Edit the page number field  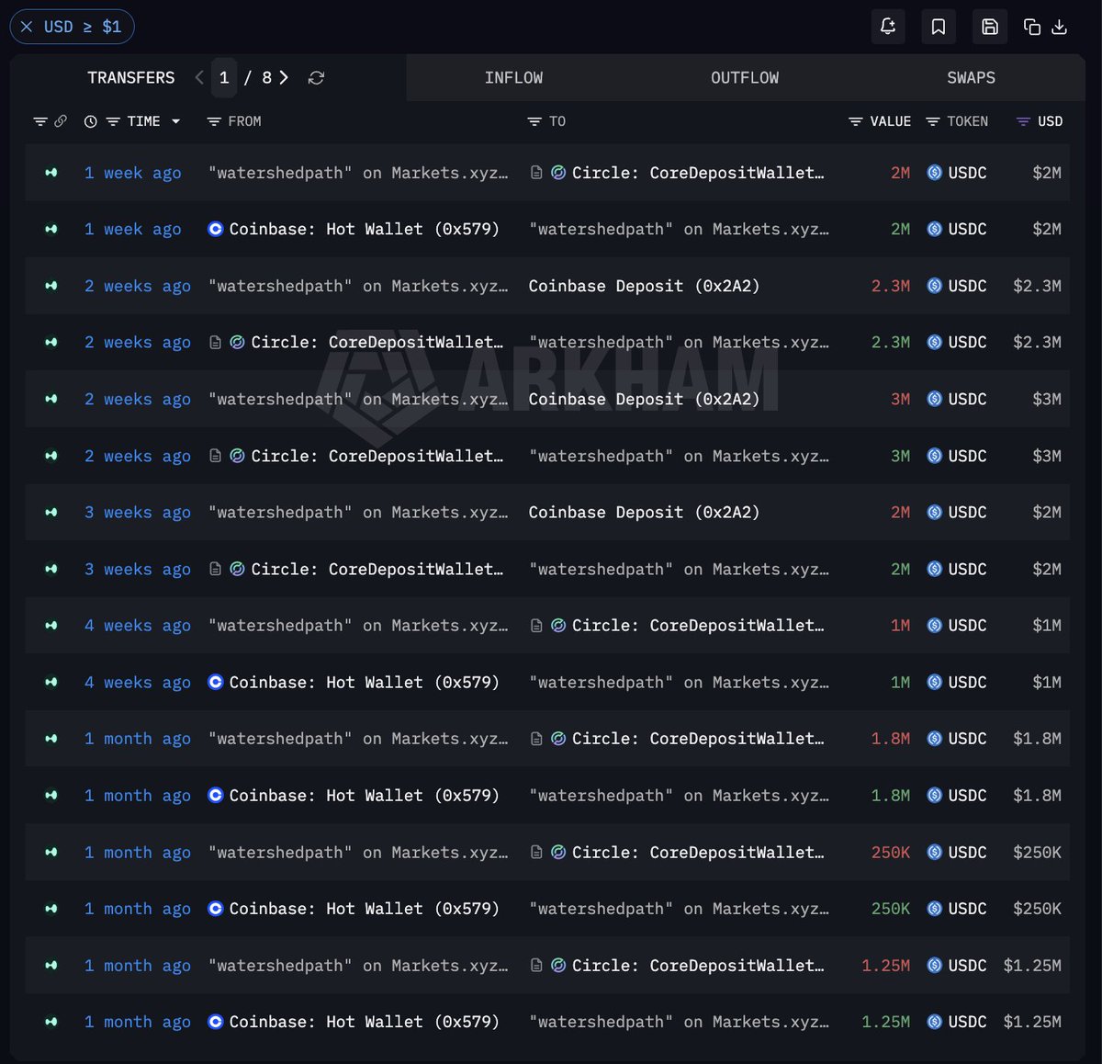[x=224, y=78]
